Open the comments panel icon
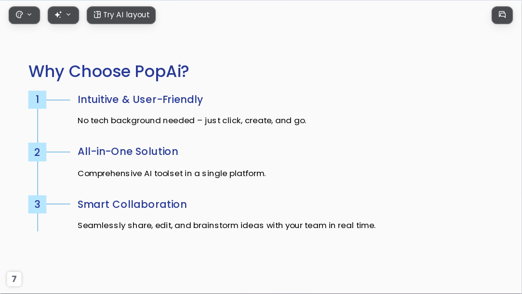 click(502, 15)
